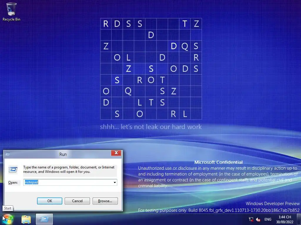Screen dimensions: 301x225
Task: Open the Recycle Bin desktop icon
Action: 11,12
